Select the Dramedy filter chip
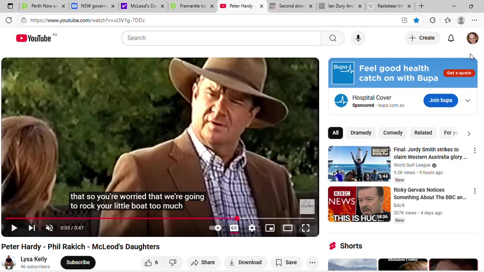This screenshot has height=272, width=484. [361, 133]
